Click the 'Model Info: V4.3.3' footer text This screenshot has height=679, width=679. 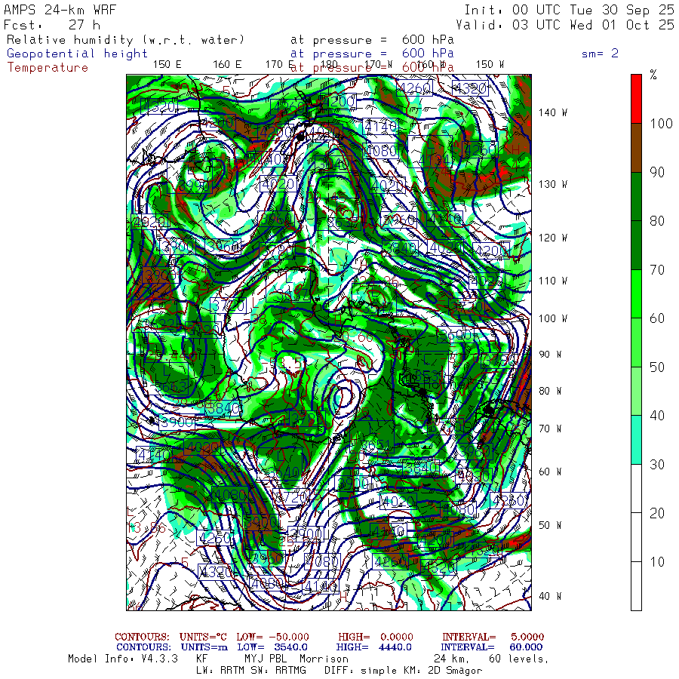click(122, 659)
